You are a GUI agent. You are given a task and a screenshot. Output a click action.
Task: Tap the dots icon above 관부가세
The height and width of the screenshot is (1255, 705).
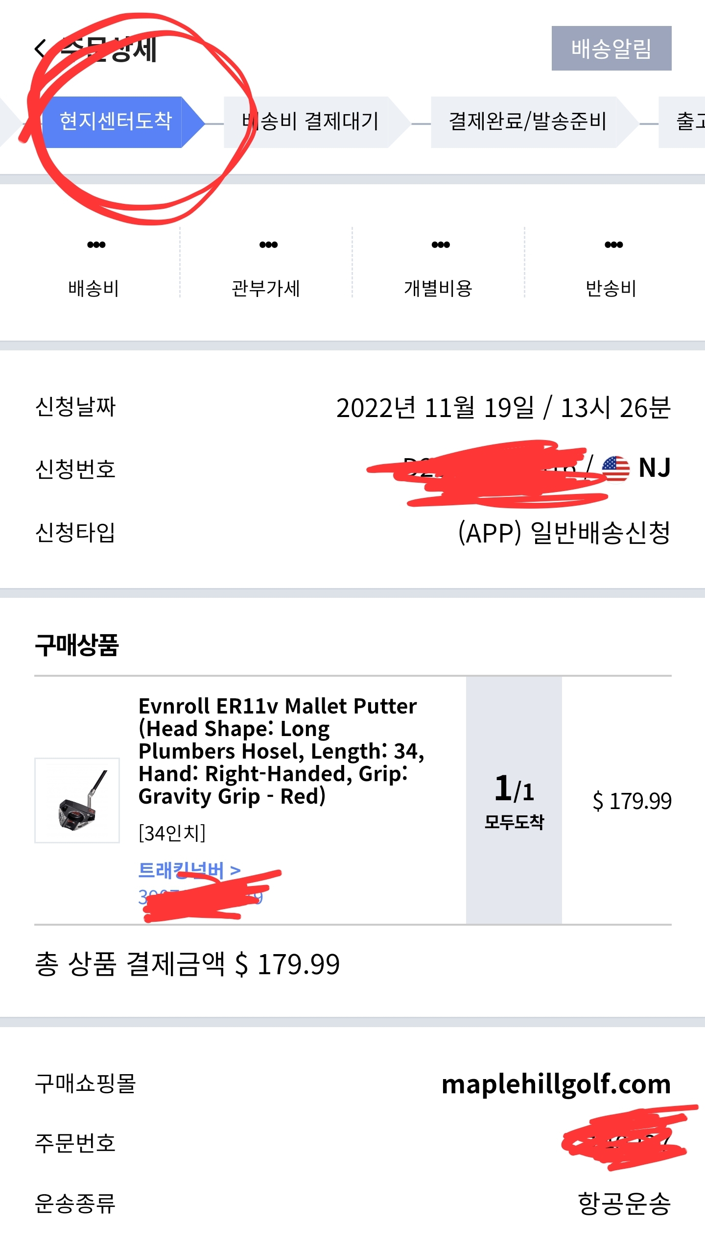(x=268, y=245)
